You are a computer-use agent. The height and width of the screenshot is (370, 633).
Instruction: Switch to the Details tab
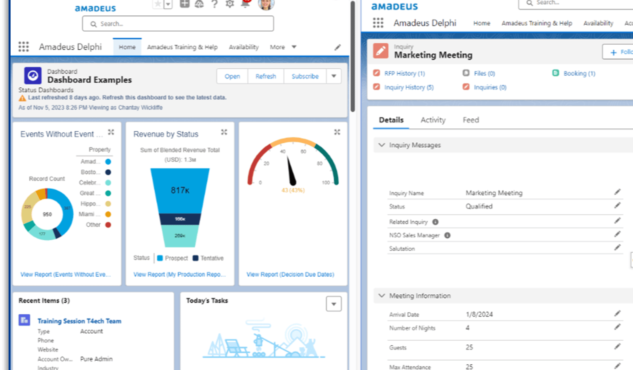391,120
